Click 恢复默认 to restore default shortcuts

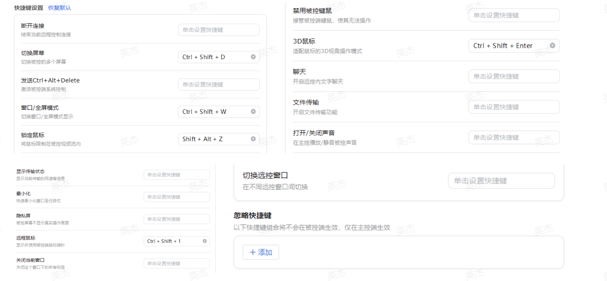pos(59,8)
